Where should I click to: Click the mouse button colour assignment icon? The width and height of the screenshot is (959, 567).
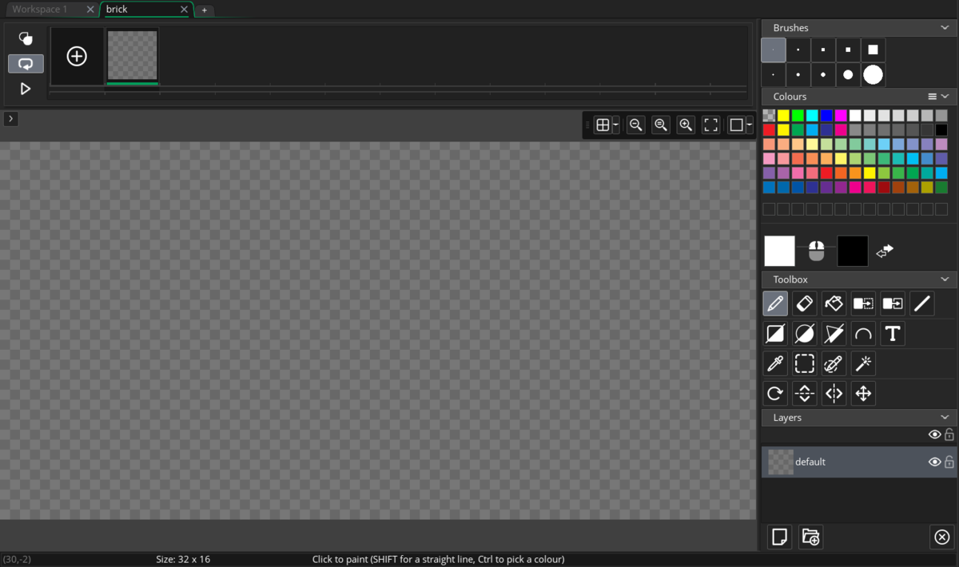[x=816, y=251]
